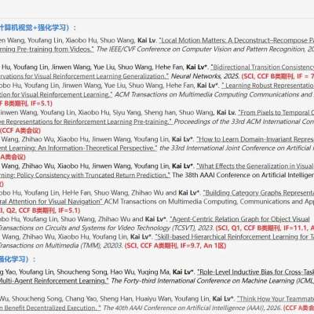
Task: Open 'Bidirectional Transition Consistency' paper link
Action: (x=262, y=68)
